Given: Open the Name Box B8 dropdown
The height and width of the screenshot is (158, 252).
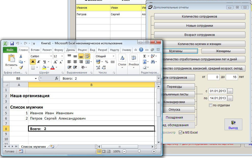Looking at the screenshot, I should (x=36, y=78).
